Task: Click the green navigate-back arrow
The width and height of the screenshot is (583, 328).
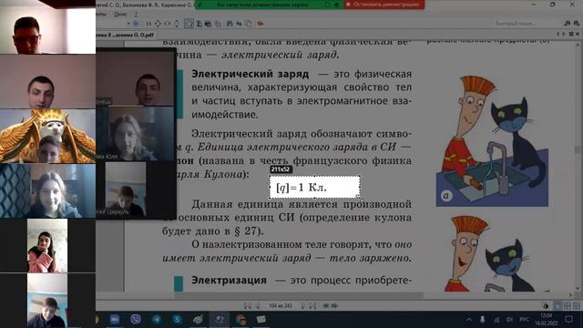Action: click(326, 306)
